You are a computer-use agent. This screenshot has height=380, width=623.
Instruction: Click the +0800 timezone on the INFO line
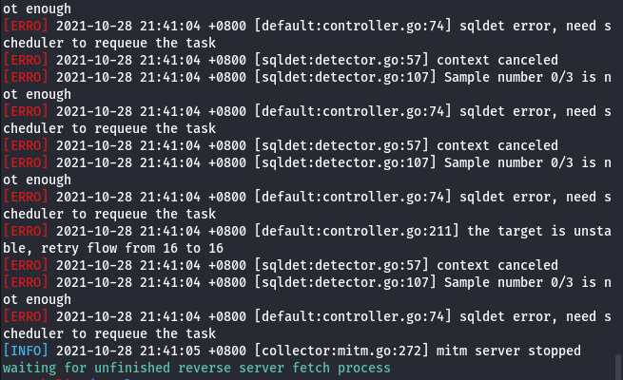(227, 351)
